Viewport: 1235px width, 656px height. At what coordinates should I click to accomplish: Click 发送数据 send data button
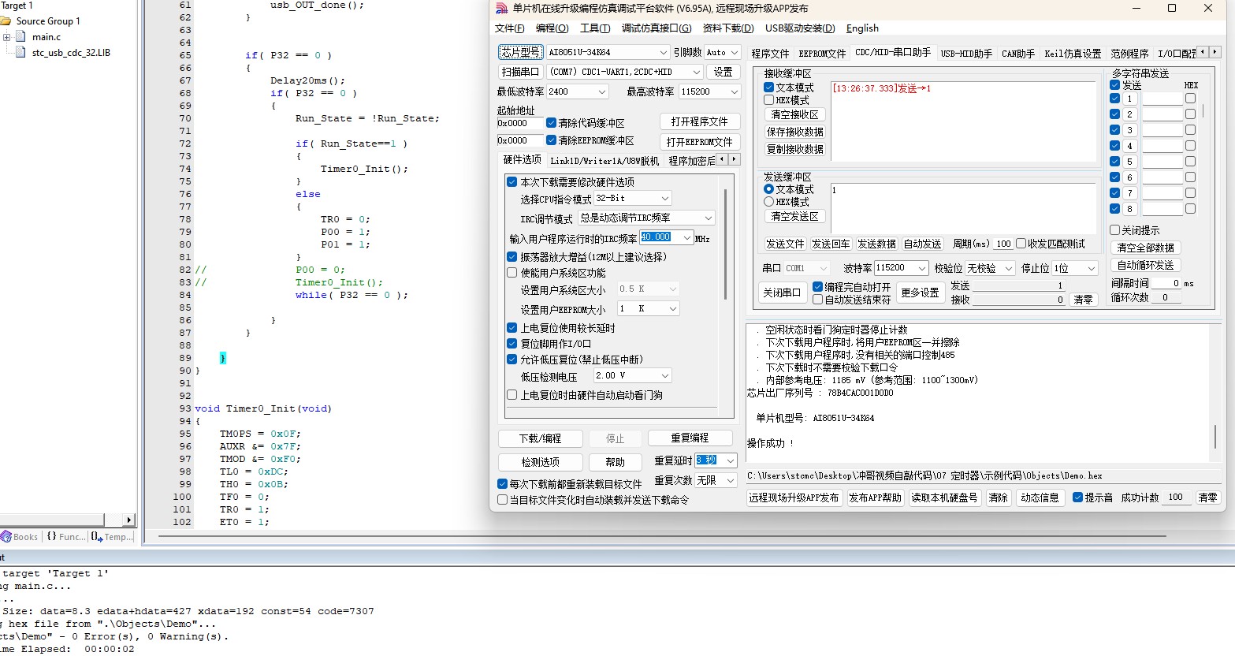[877, 244]
